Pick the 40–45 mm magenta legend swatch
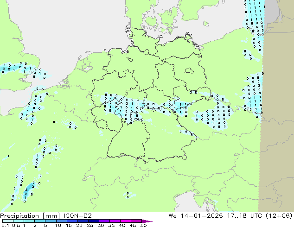294x227 pixels. coord(126,221)
